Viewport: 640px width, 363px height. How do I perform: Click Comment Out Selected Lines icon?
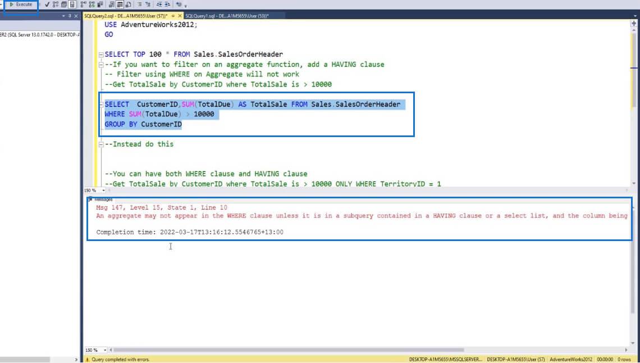pyautogui.click(x=140, y=4)
